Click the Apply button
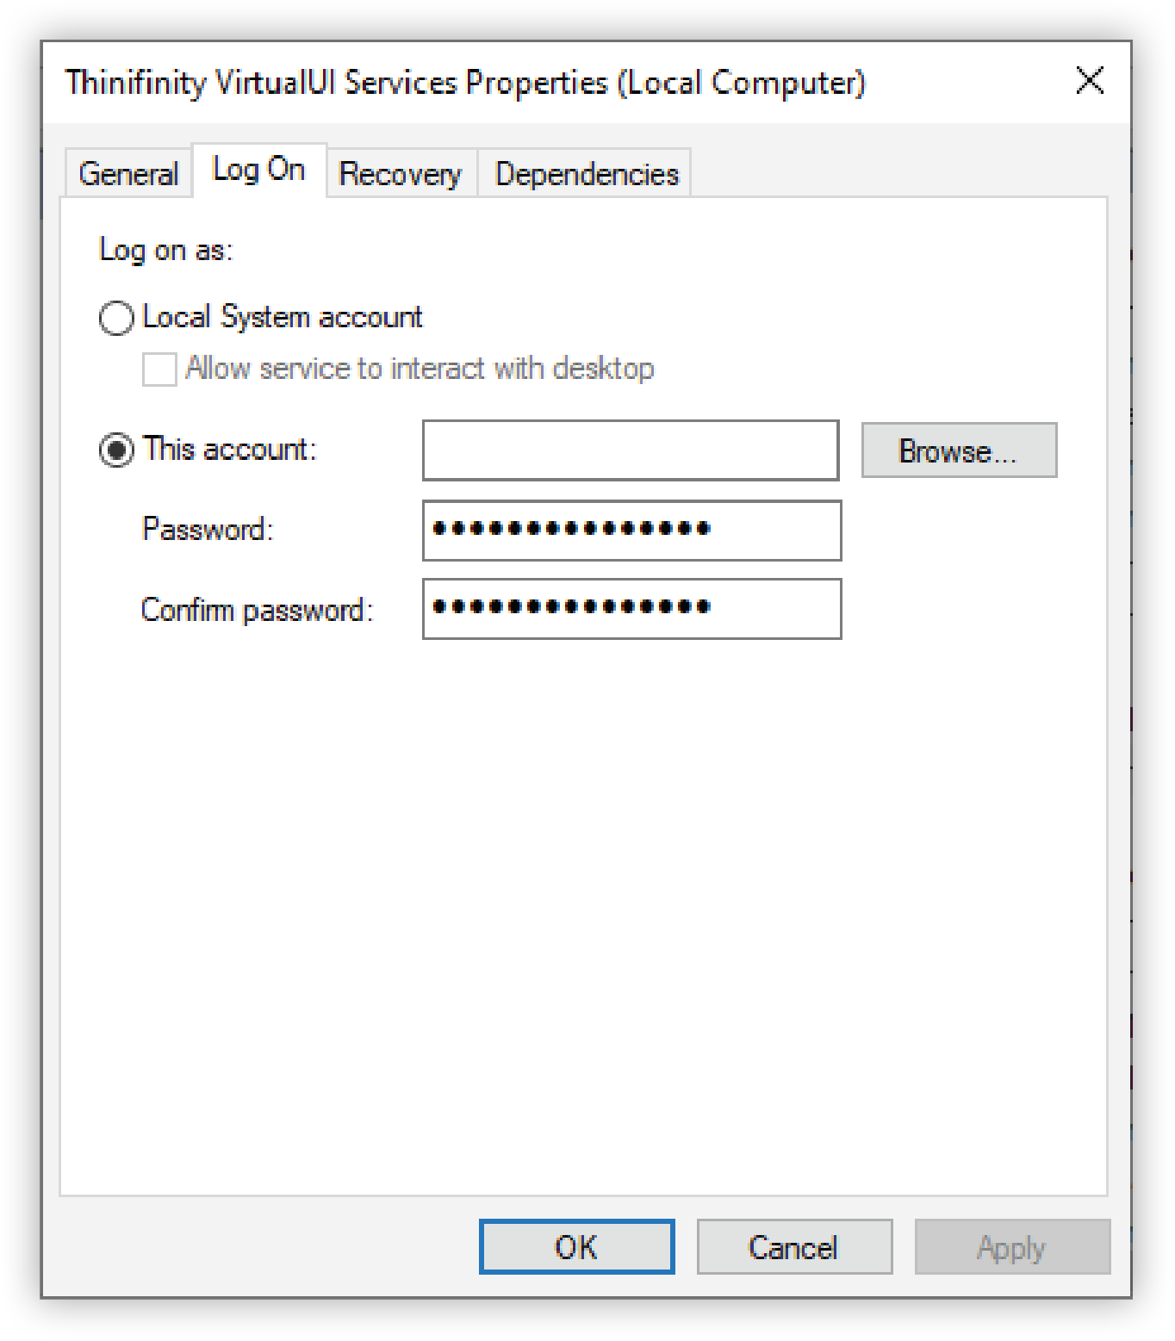1175x1341 pixels. pos(1012,1246)
